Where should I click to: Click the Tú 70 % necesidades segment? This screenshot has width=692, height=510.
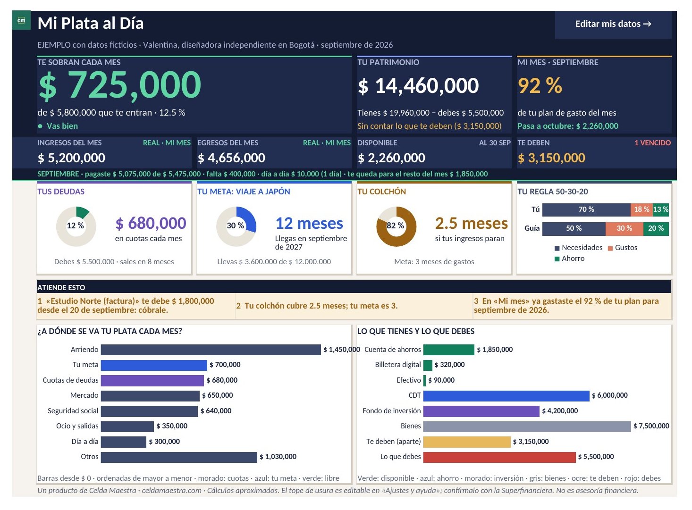[586, 209]
